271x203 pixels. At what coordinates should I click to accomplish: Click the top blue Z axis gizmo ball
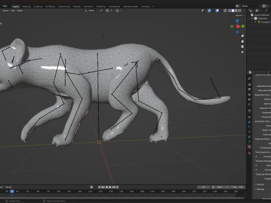pos(237,20)
